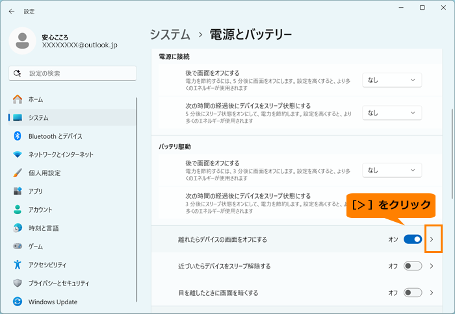Click the Windows Update sync icon
455x314 pixels.
point(18,302)
